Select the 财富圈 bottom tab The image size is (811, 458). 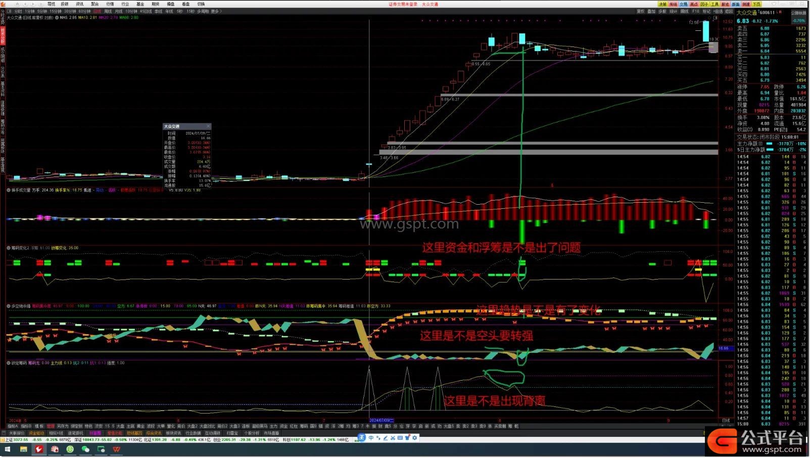pyautogui.click(x=95, y=433)
